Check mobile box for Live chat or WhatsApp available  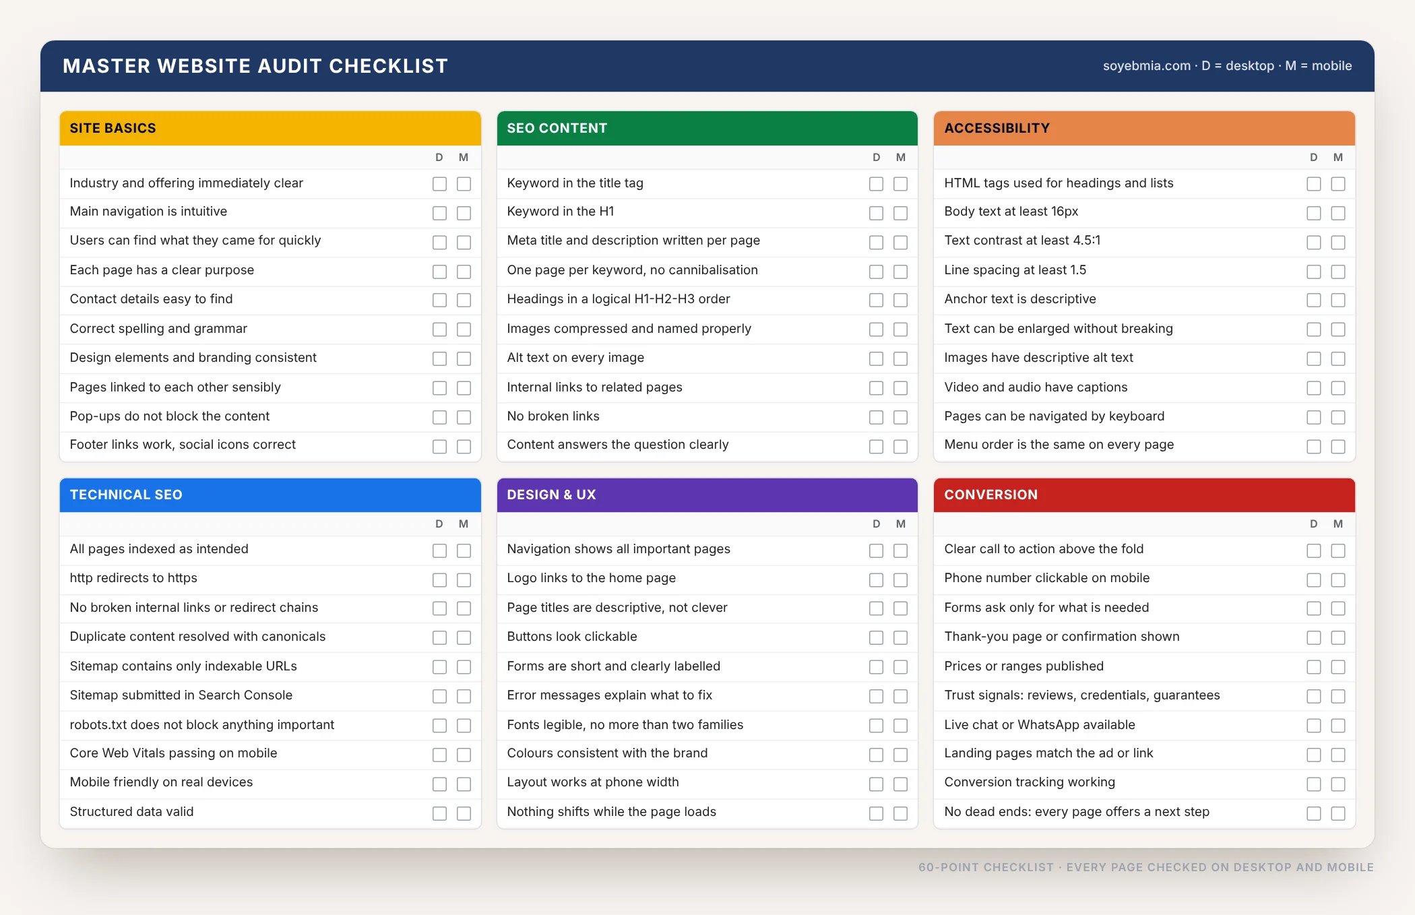1338,726
